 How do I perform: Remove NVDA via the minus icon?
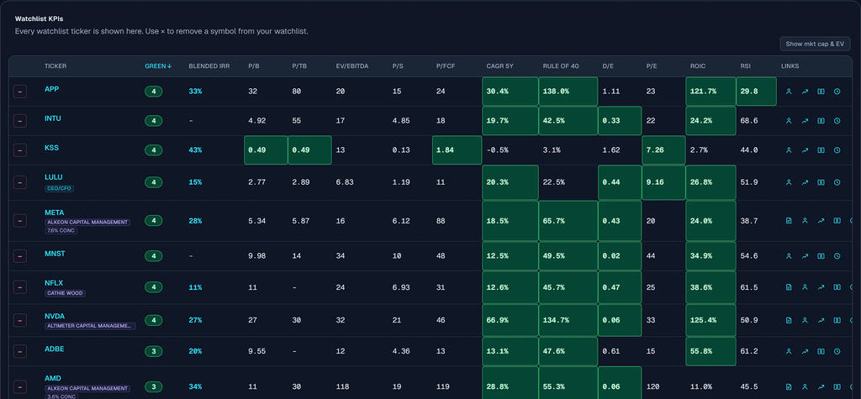point(20,320)
